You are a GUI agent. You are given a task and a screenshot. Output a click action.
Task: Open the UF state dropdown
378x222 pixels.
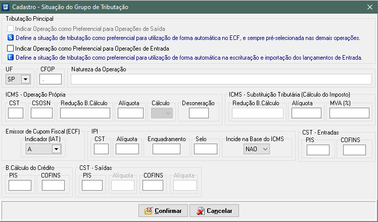25,79
